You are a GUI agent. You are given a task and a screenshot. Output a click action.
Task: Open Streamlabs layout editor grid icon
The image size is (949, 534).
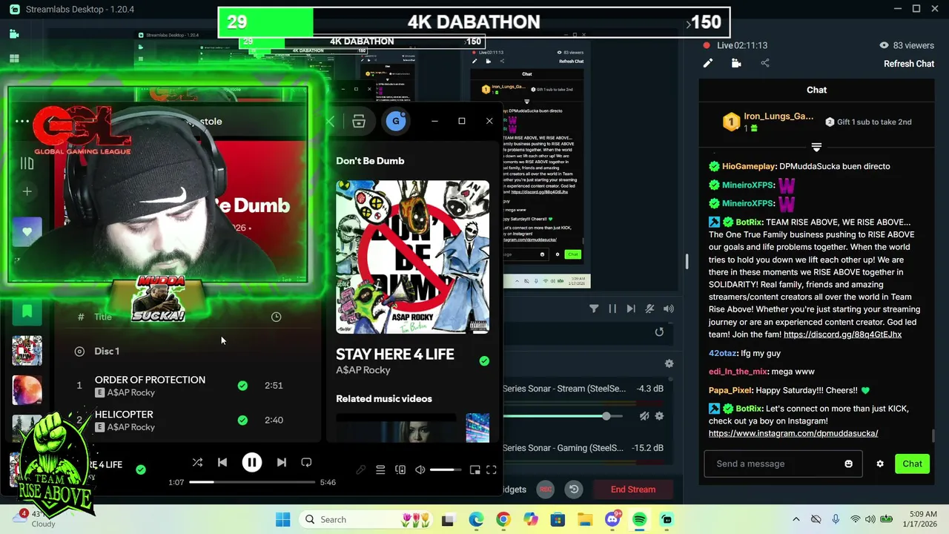[14, 59]
